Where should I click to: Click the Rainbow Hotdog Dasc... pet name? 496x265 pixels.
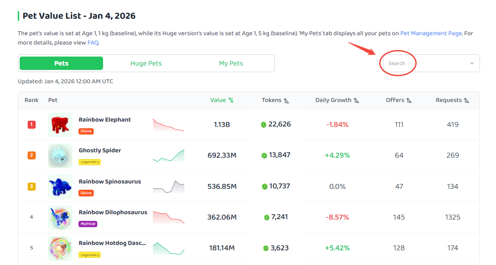pyautogui.click(x=112, y=243)
